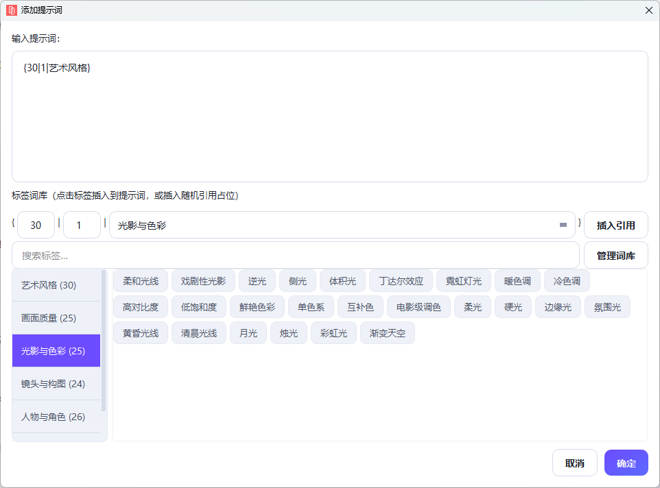Insert the 暖色调 tag

pos(517,281)
